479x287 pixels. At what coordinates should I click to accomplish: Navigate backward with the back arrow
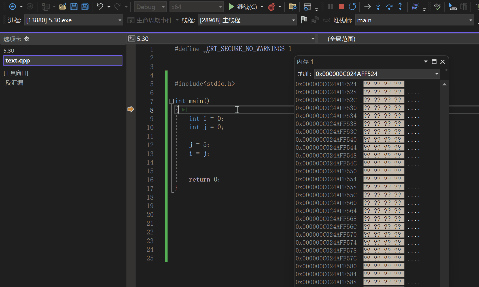pyautogui.click(x=12, y=7)
